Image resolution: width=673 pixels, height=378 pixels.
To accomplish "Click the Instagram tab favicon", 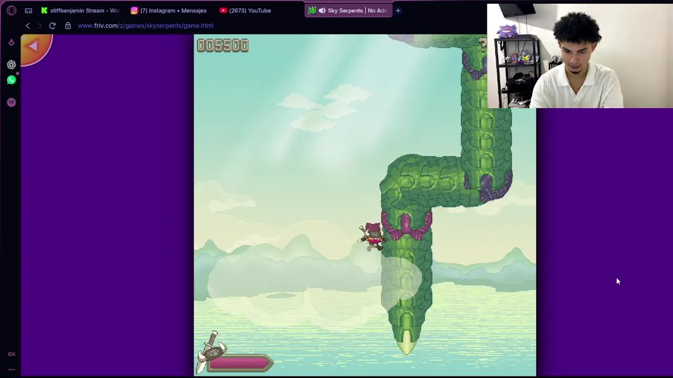I will [135, 10].
